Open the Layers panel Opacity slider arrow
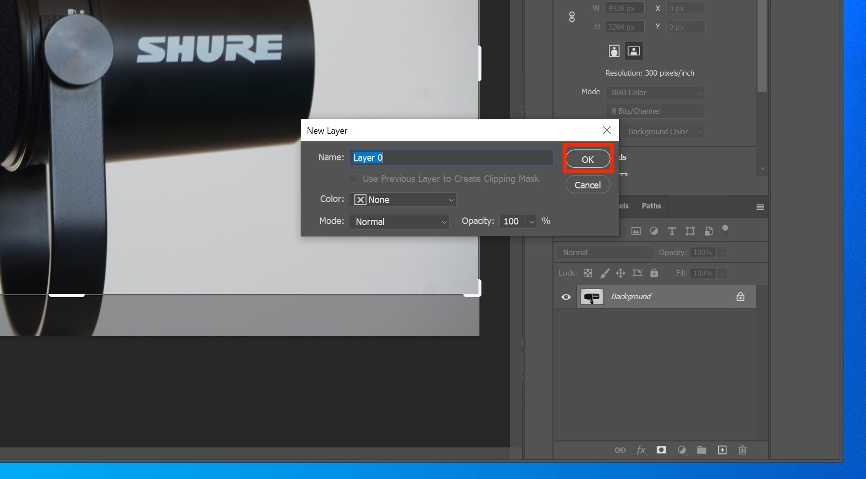 click(722, 253)
